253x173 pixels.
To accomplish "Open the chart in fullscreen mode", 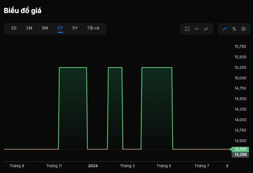I will [187, 29].
